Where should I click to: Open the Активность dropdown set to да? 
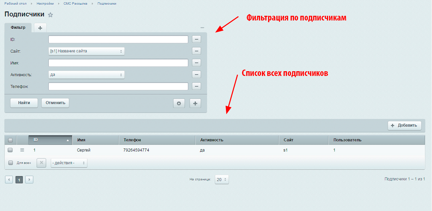[86, 75]
